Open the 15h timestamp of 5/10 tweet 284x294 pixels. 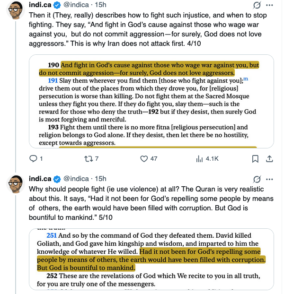click(101, 178)
